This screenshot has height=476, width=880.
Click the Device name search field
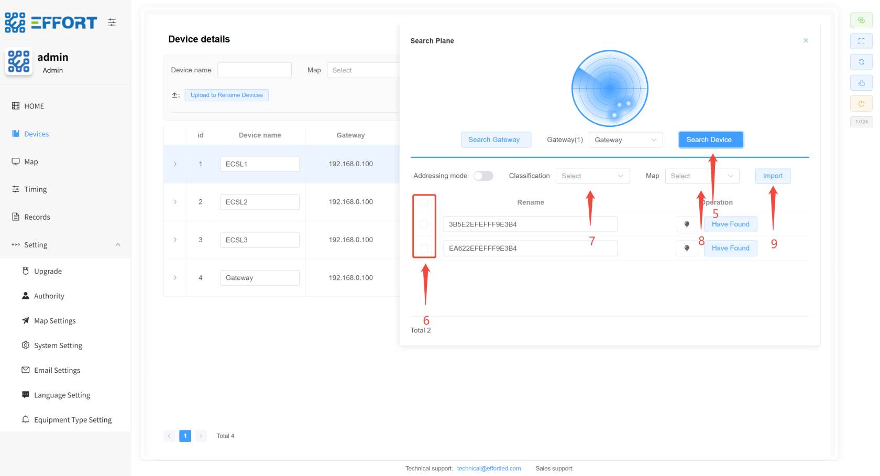click(x=255, y=70)
